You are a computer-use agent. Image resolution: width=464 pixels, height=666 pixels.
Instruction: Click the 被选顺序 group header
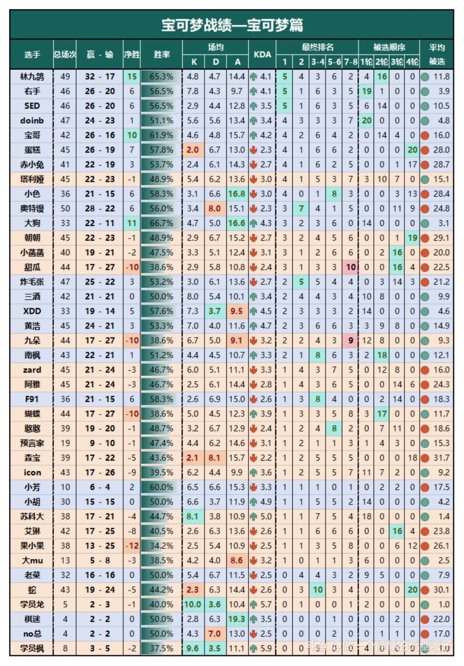tap(389, 47)
